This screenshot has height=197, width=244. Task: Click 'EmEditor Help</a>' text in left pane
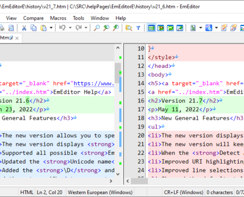(82, 92)
